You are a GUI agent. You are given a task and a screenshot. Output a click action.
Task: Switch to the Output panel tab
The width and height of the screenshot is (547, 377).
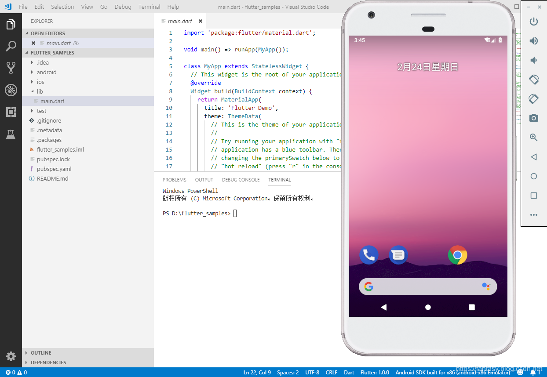tap(204, 180)
